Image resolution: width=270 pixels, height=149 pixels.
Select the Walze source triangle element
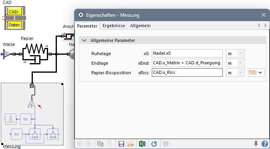7,54
